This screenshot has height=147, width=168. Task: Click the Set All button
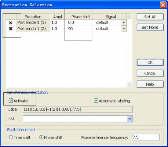tap(150, 17)
